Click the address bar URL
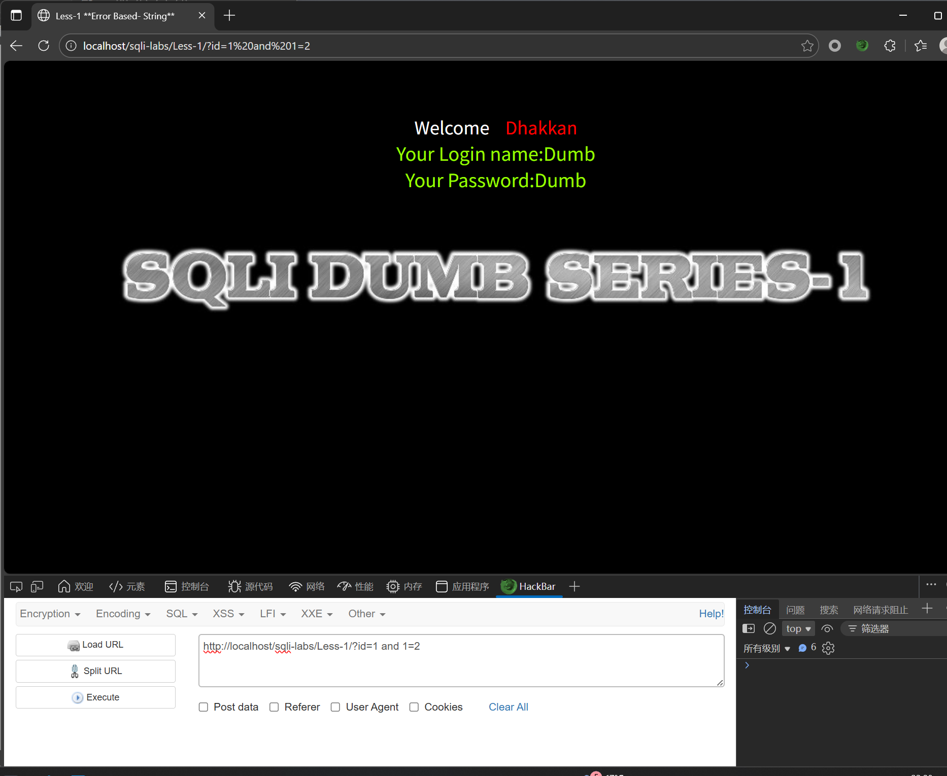The width and height of the screenshot is (947, 776). [x=196, y=46]
